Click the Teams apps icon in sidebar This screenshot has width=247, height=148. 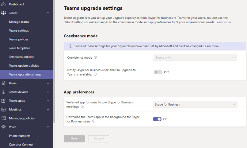pos(3,101)
